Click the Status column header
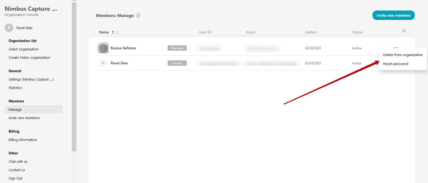Screen dimensions: 428x183 click(357, 32)
